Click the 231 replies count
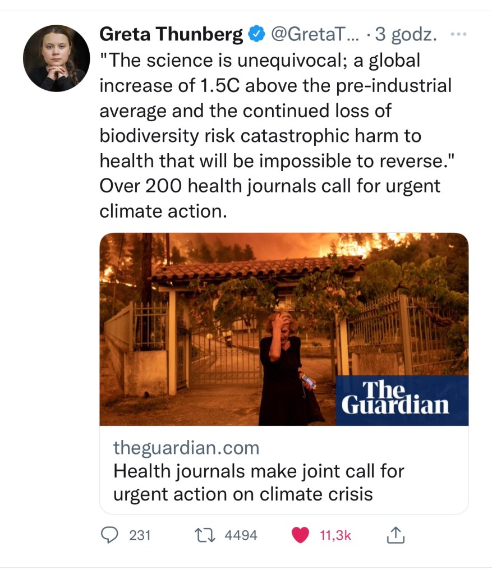Image resolution: width=492 pixels, height=574 pixels. 140,535
